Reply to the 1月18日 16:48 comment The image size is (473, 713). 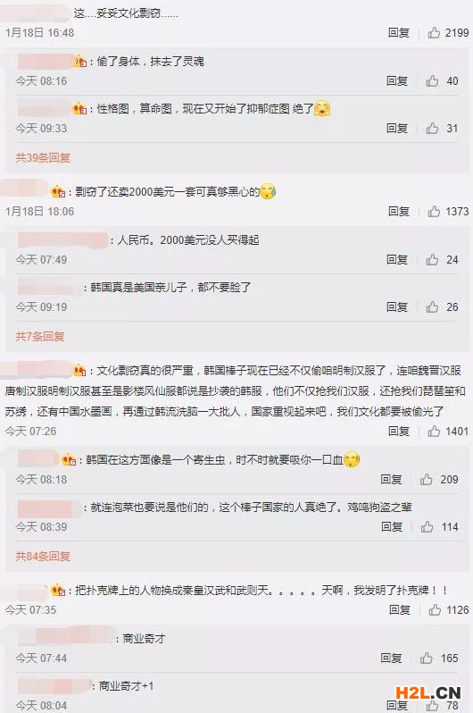[399, 32]
